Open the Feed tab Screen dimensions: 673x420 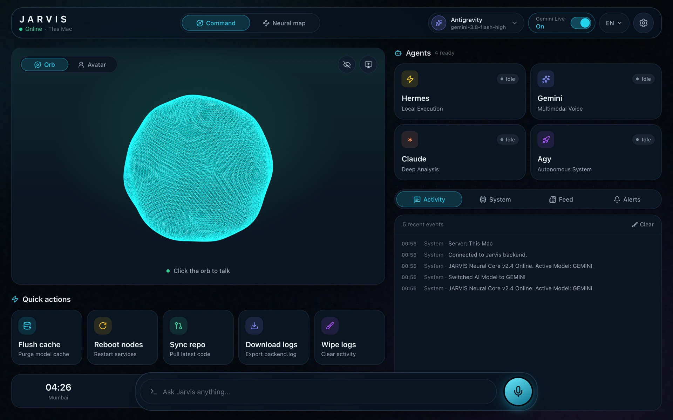[x=561, y=199]
